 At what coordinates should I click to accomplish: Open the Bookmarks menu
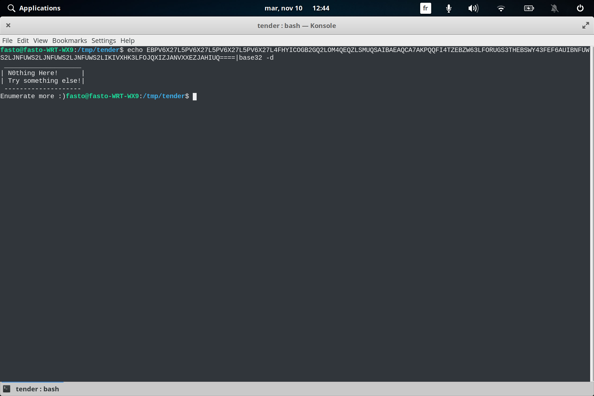coord(69,40)
